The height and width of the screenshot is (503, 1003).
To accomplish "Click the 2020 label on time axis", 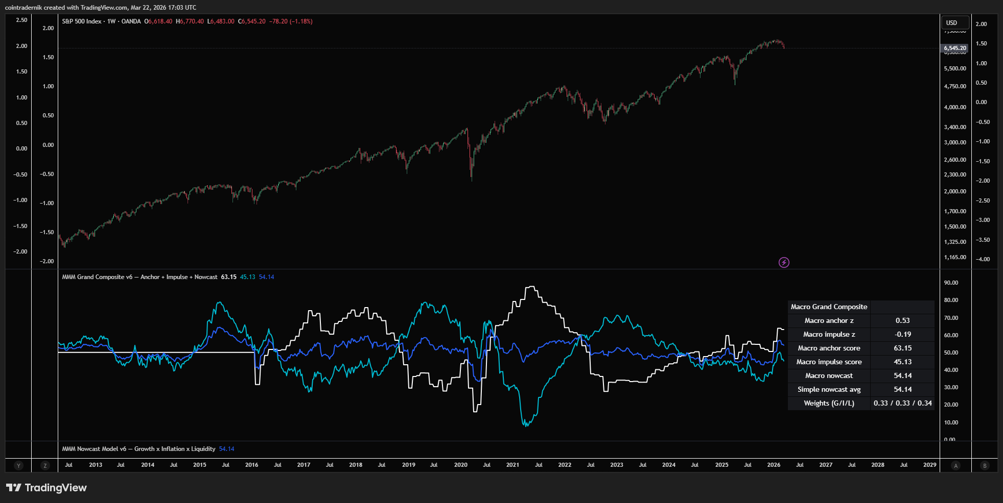I will tap(460, 465).
